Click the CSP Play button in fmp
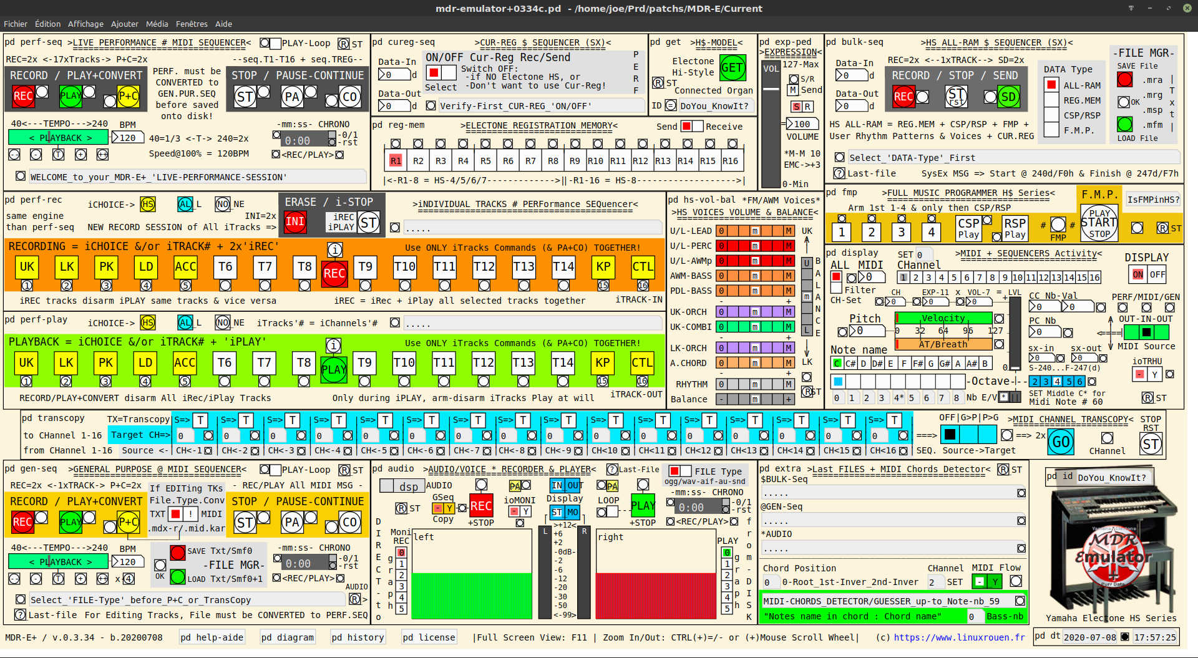The width and height of the screenshot is (1198, 658). coord(968,228)
